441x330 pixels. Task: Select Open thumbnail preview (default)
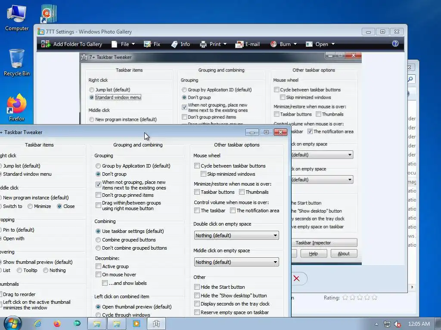[98, 307]
